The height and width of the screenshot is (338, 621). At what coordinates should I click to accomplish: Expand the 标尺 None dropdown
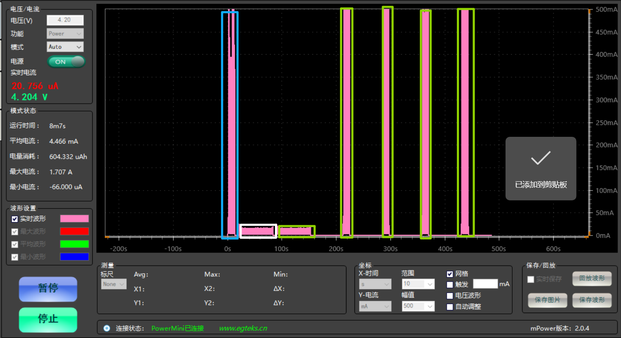point(114,284)
